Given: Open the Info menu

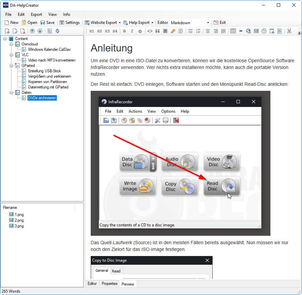Looking at the screenshot, I should click(x=67, y=14).
